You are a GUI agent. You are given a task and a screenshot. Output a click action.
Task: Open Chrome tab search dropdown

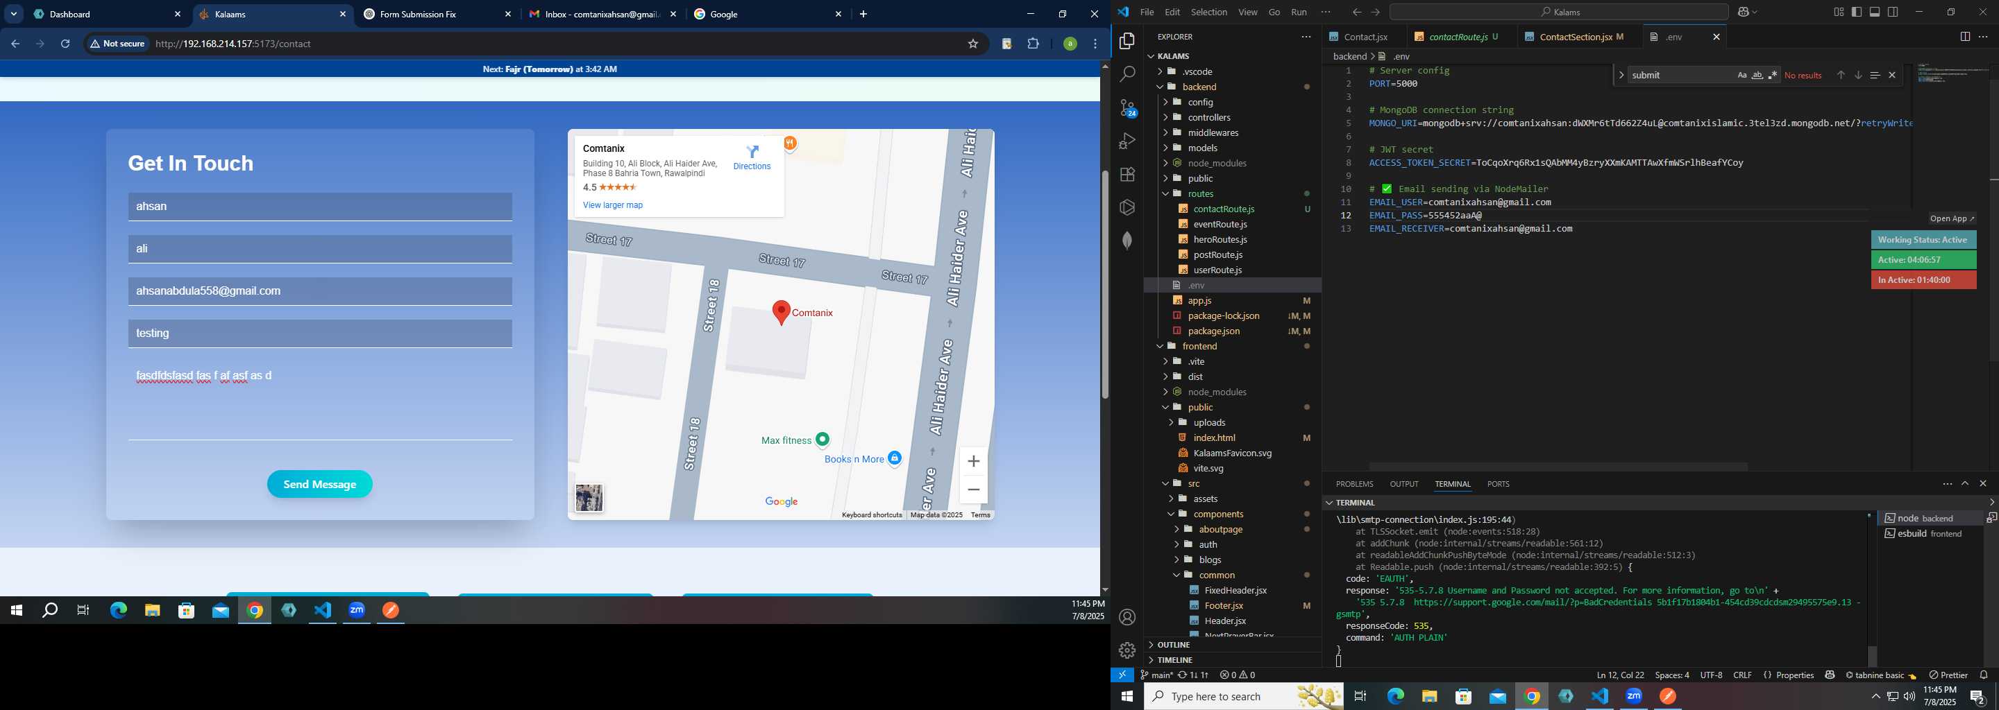14,14
